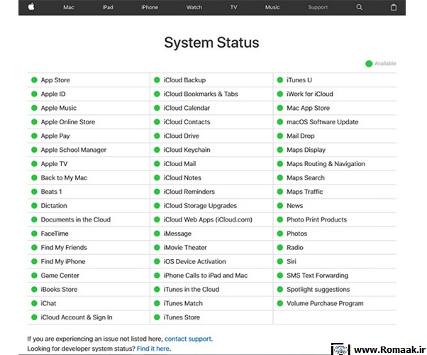Select iCloud Web Apps (iCloud.com) entry

(x=208, y=219)
